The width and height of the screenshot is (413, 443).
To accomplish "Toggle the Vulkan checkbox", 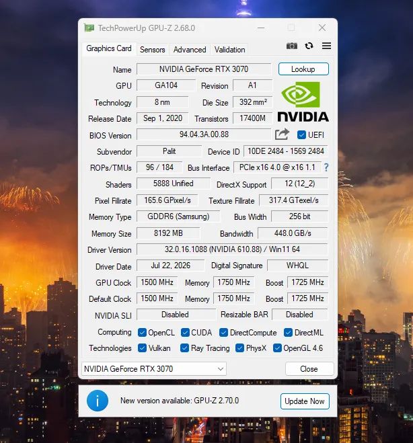I will pos(142,348).
